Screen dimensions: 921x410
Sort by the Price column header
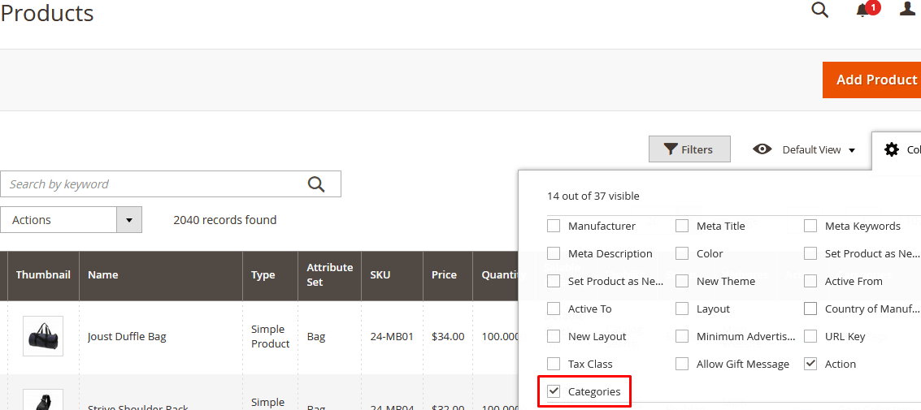coord(448,276)
